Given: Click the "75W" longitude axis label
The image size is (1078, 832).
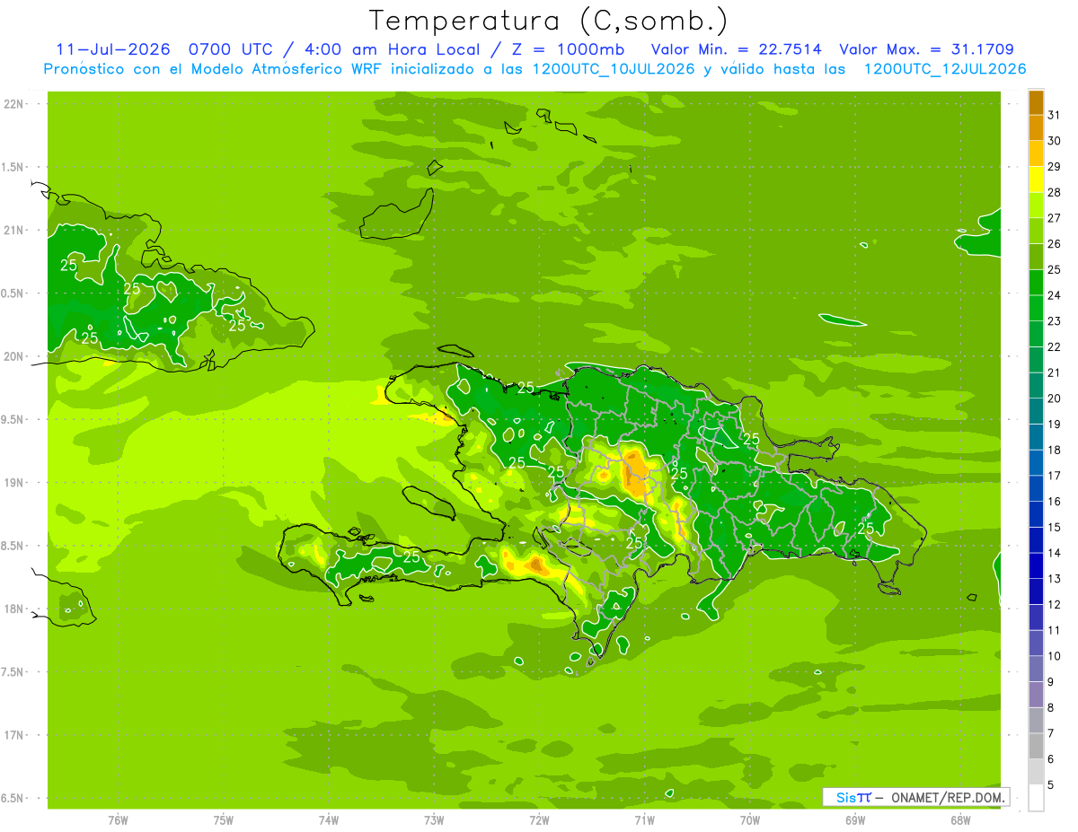Looking at the screenshot, I should (x=223, y=819).
